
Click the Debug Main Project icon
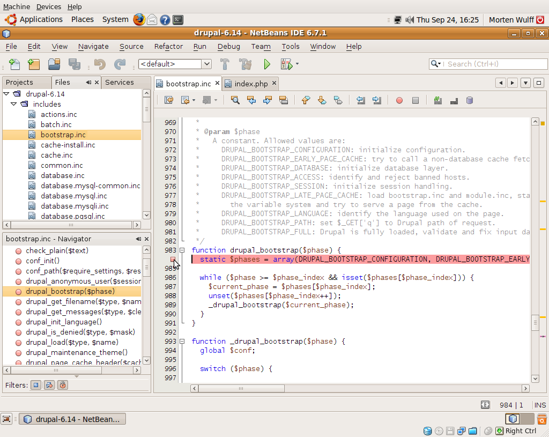pyautogui.click(x=286, y=64)
